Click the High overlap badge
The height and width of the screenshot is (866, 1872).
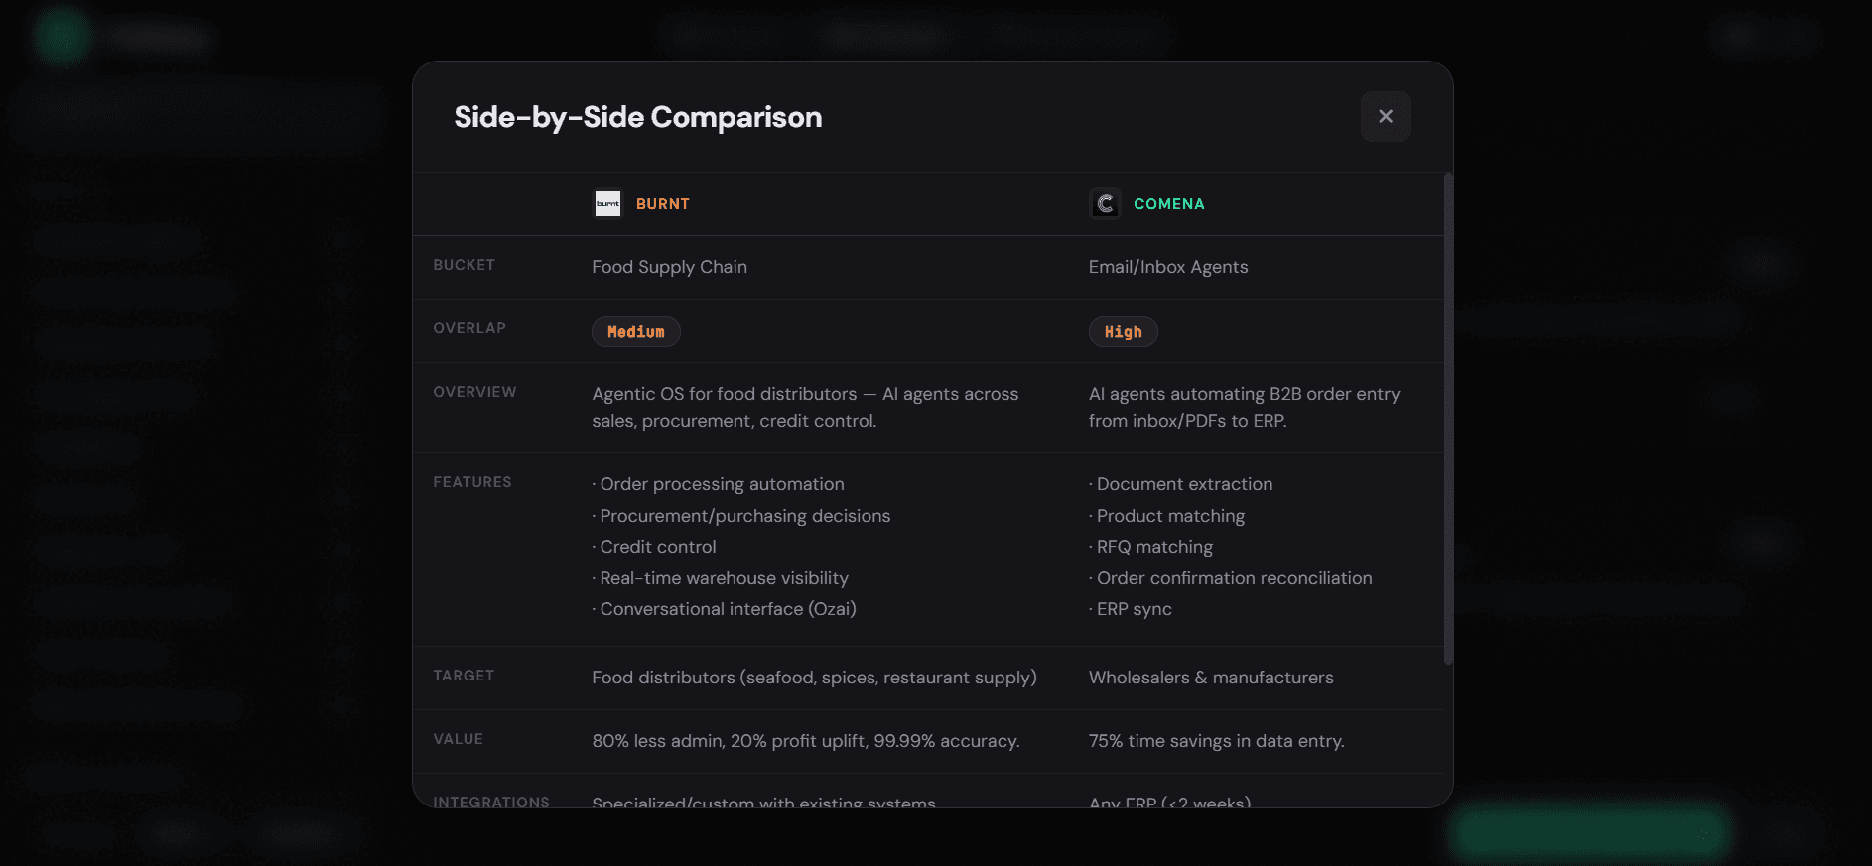coord(1124,332)
